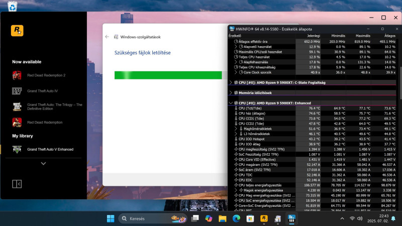Select the CPU EDC row
Viewport: 402px width, 226px height.
point(312,180)
